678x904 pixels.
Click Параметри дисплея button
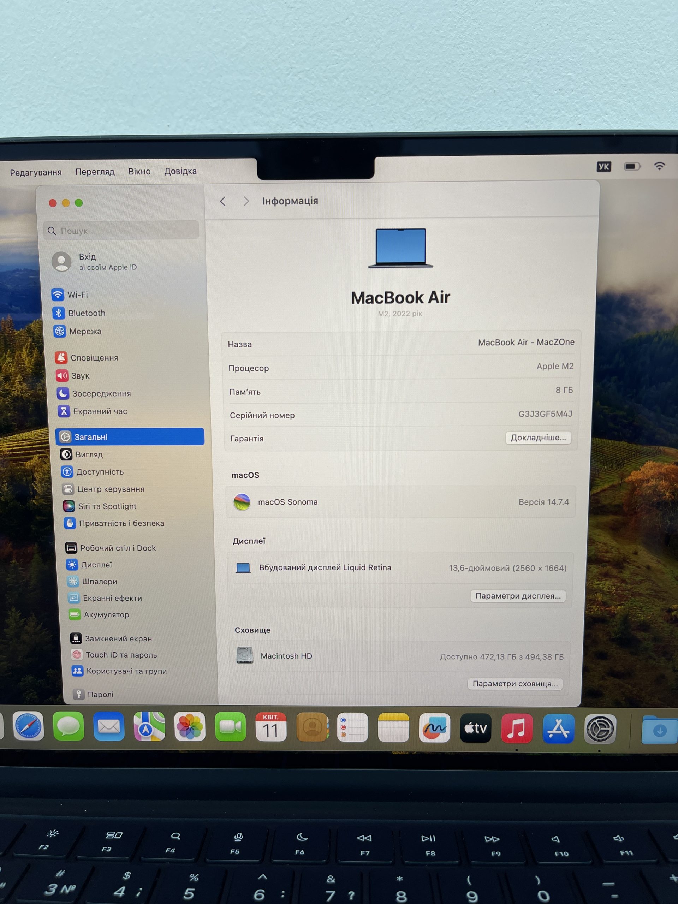click(x=518, y=596)
